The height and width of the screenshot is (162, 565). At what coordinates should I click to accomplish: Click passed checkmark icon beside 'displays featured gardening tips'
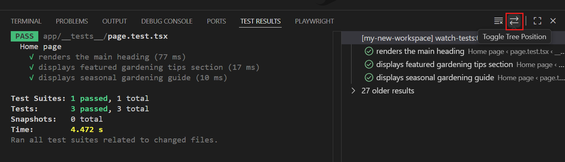pos(369,65)
